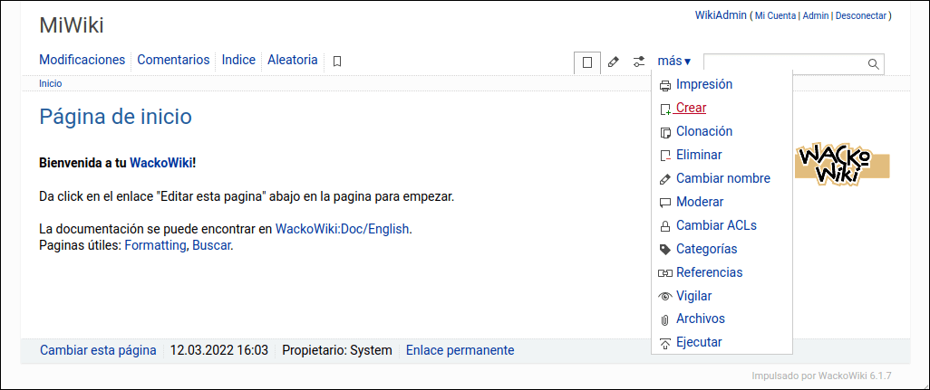Click Desconectar to log out
Viewport: 930px width, 390px height.
[860, 15]
